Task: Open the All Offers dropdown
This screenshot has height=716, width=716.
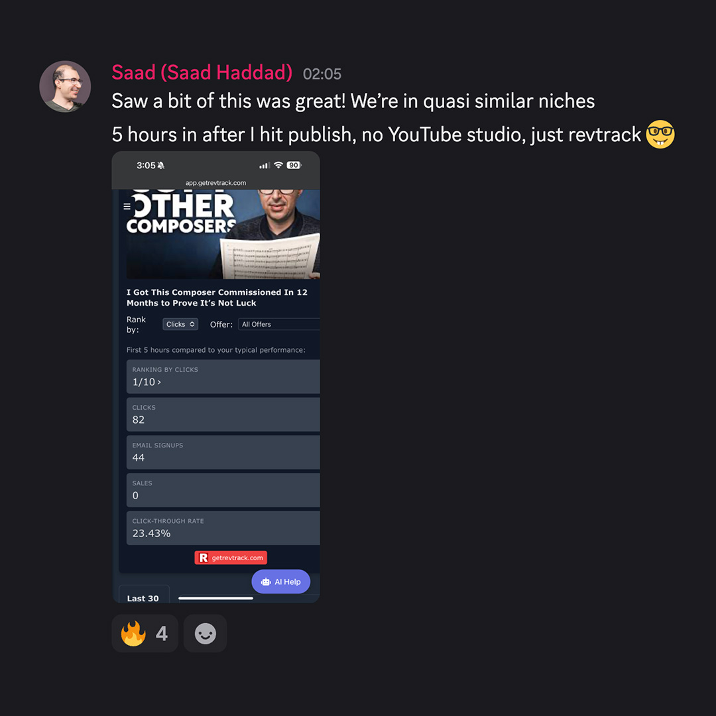Action: (x=279, y=324)
